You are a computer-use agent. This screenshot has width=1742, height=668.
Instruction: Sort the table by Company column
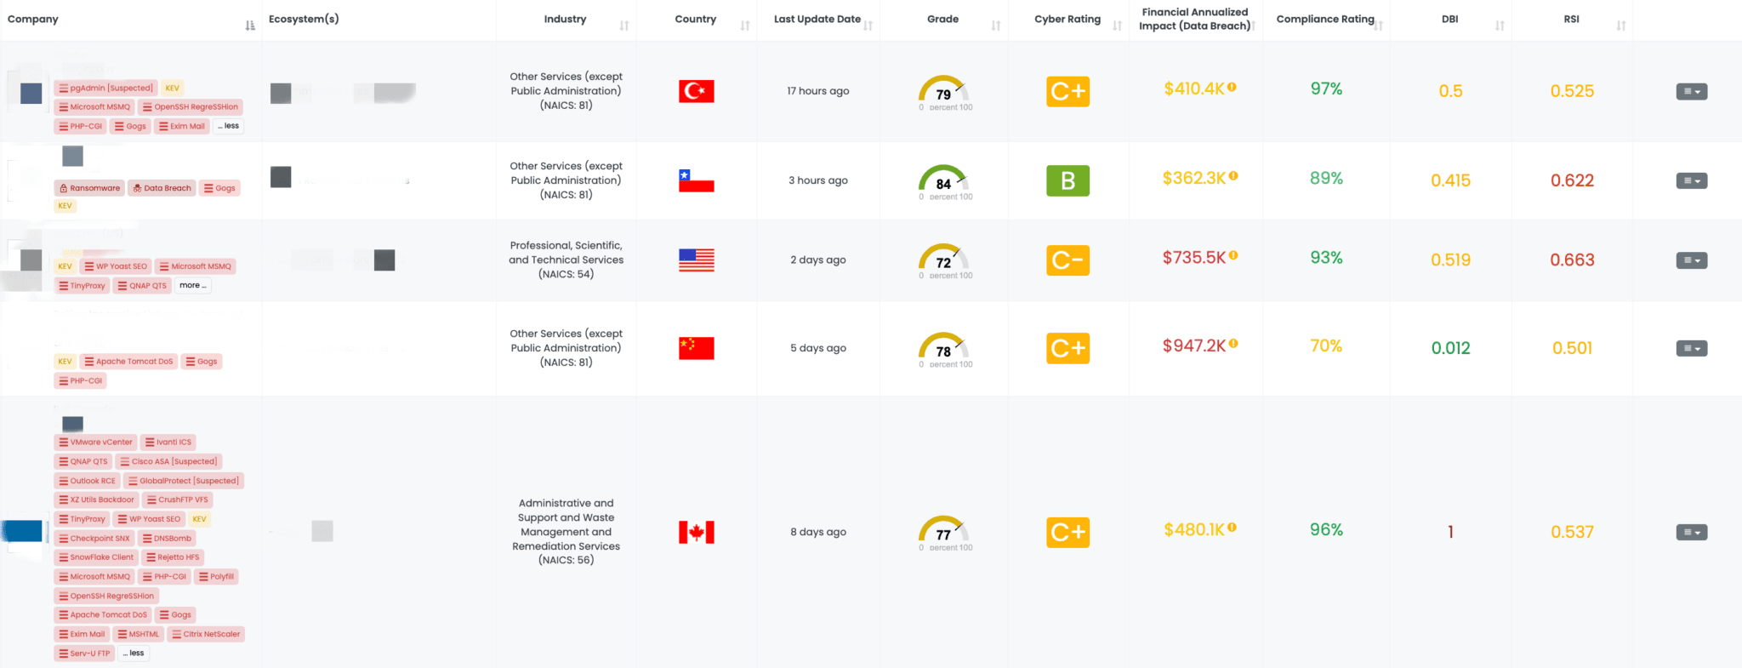pos(250,26)
